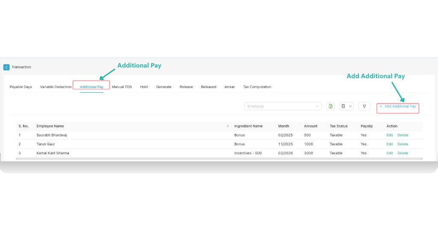The width and height of the screenshot is (438, 250).
Task: Edit Tarun Gaur's additional pay
Action: tap(389, 144)
